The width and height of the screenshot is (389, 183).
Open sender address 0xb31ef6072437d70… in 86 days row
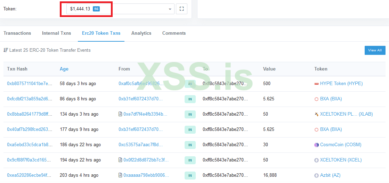(x=141, y=99)
